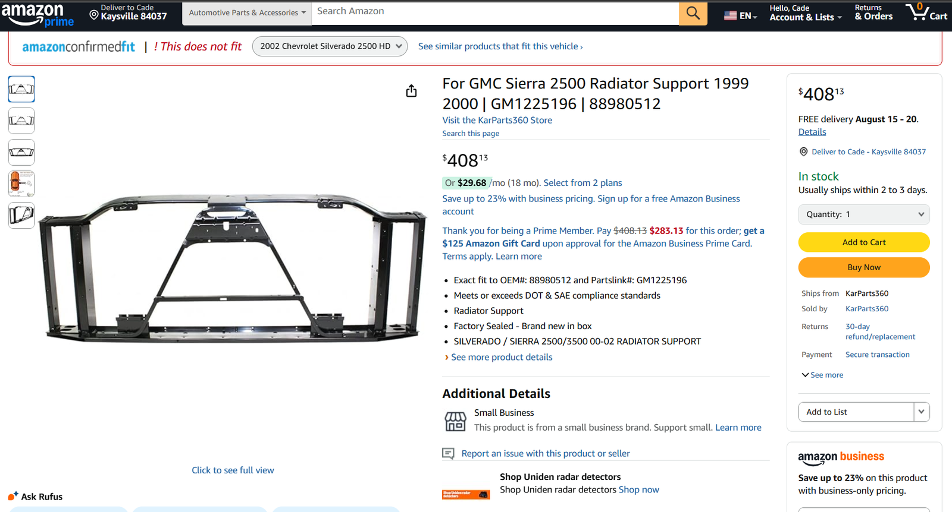Expand the See more seller details chevron
Image resolution: width=952 pixels, height=512 pixels.
pyautogui.click(x=805, y=375)
